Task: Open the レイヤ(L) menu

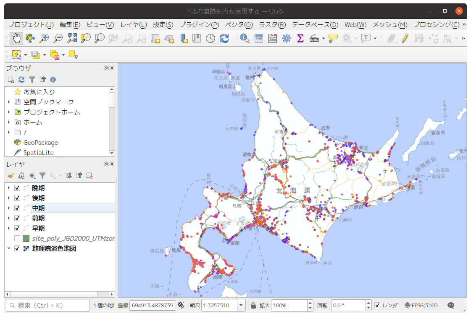Action: (x=133, y=24)
